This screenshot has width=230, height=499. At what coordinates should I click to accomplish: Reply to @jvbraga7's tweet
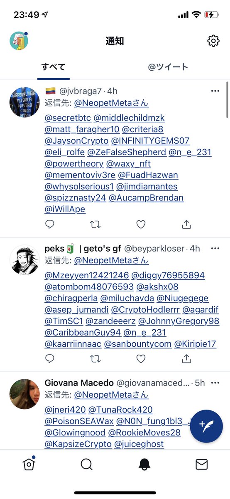[x=50, y=225]
